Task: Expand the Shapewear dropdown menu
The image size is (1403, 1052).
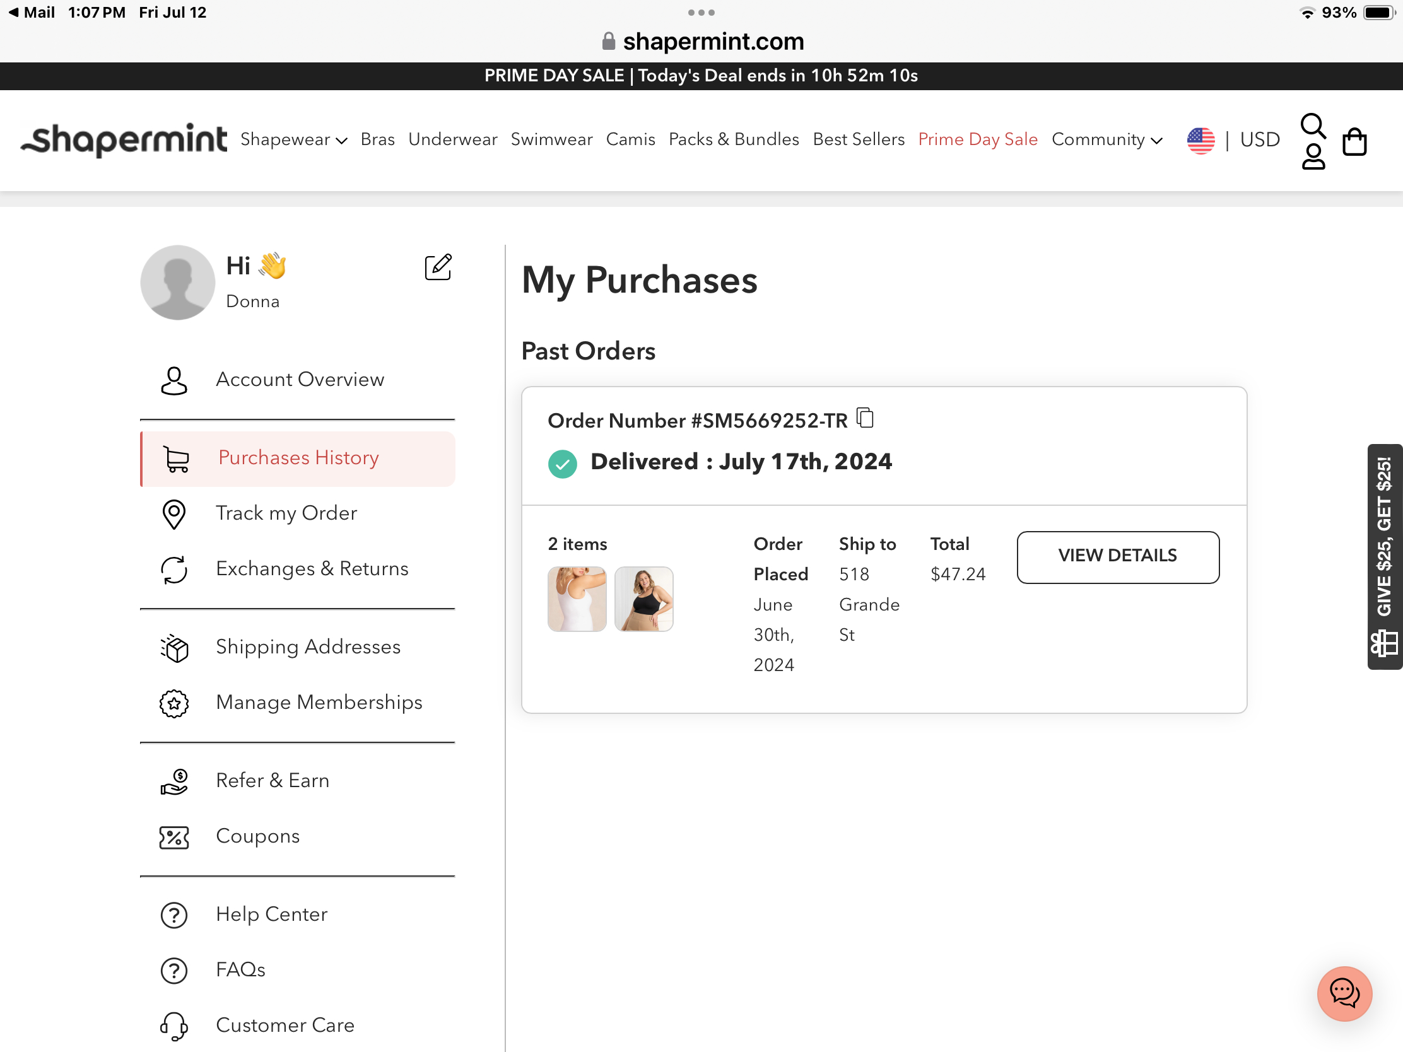Action: (x=293, y=139)
